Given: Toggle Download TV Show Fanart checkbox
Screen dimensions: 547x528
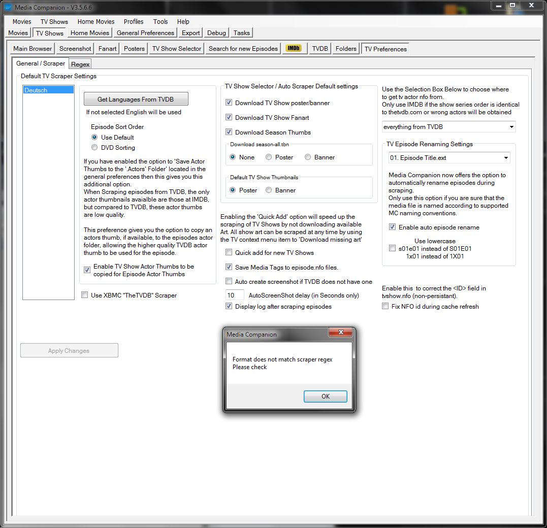Looking at the screenshot, I should pos(229,117).
